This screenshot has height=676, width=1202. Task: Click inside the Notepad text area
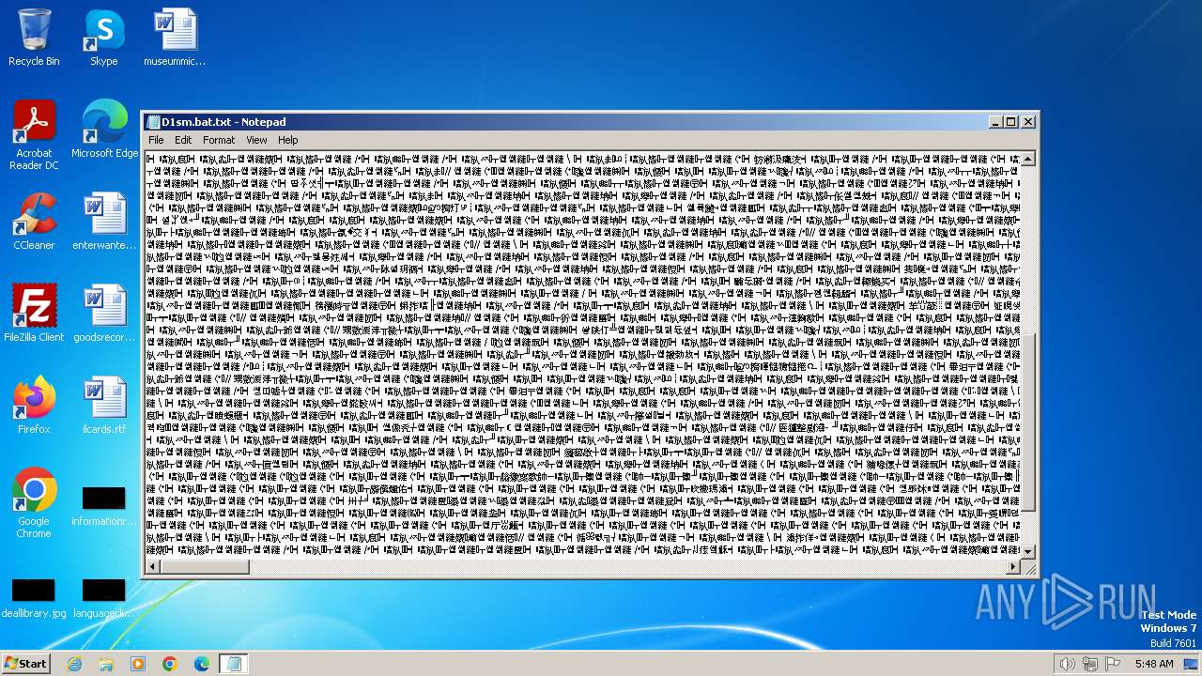pos(582,355)
